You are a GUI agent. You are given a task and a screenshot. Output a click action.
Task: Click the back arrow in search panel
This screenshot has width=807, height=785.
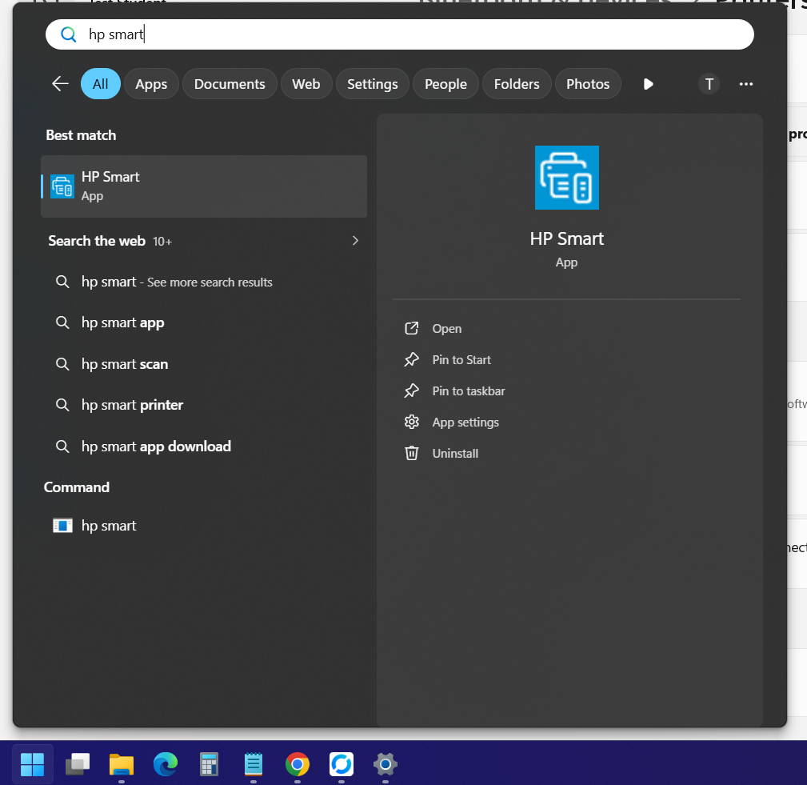point(60,83)
